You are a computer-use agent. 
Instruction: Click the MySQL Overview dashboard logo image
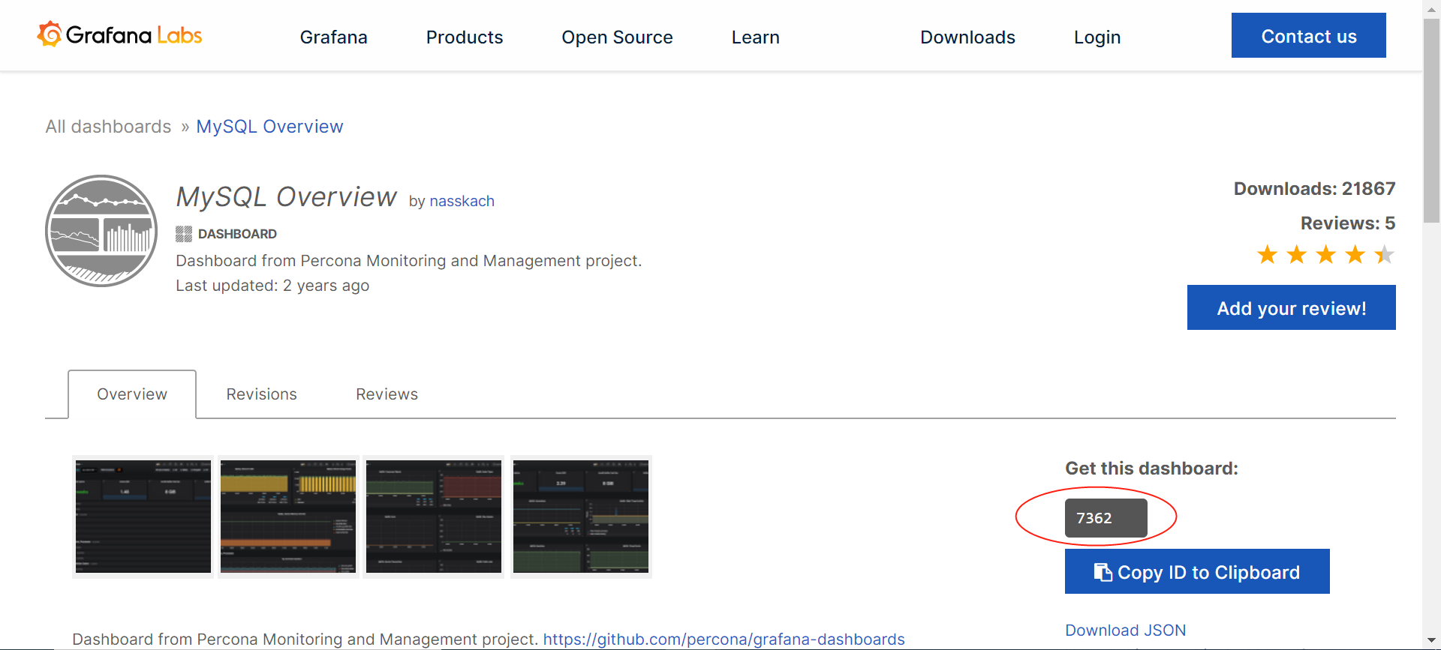tap(101, 231)
